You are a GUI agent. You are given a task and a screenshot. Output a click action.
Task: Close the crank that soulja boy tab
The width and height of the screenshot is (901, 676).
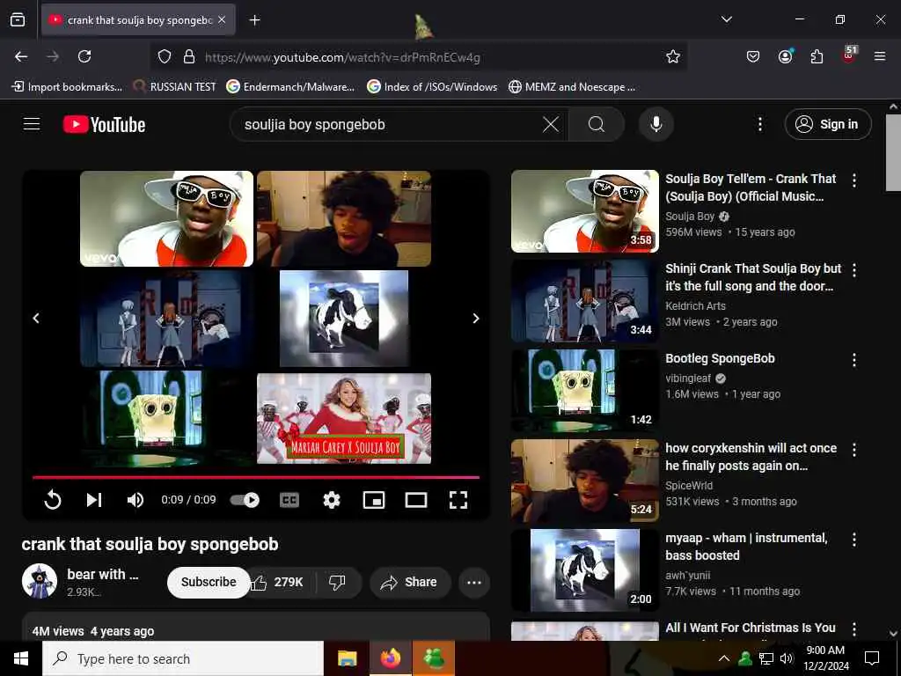[222, 20]
